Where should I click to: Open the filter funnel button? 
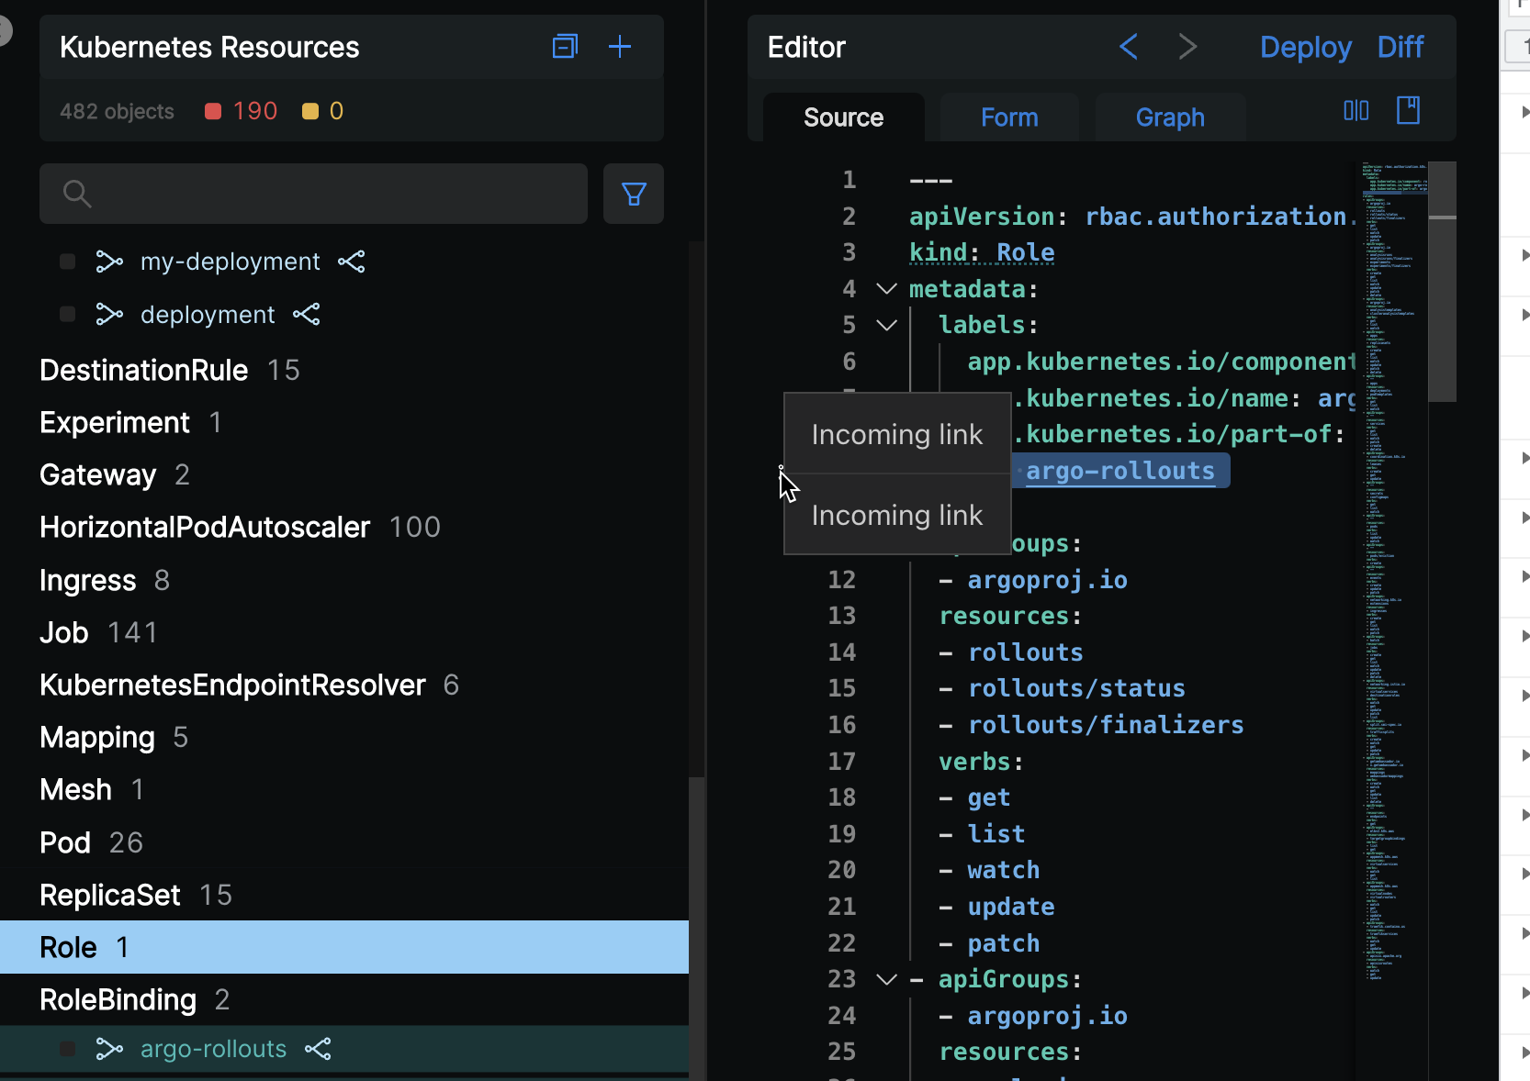[x=634, y=194]
